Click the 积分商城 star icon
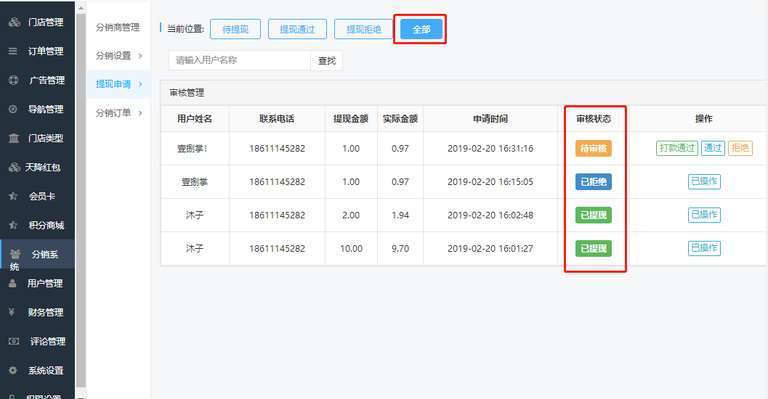Viewport: 768px width, 399px height. click(x=13, y=225)
